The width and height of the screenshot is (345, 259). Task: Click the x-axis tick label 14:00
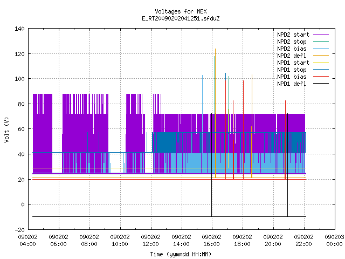tap(181, 244)
